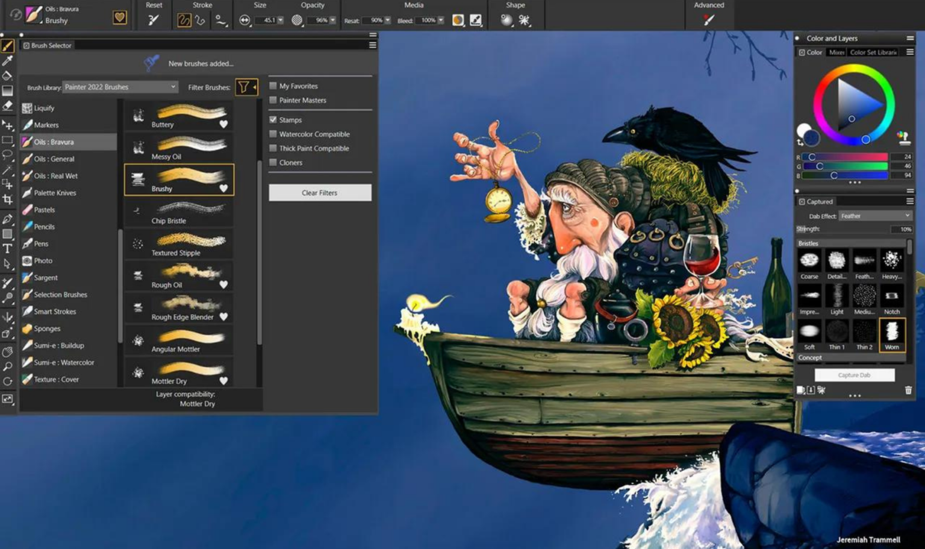
Task: Switch to the Mixer tab
Action: (836, 52)
